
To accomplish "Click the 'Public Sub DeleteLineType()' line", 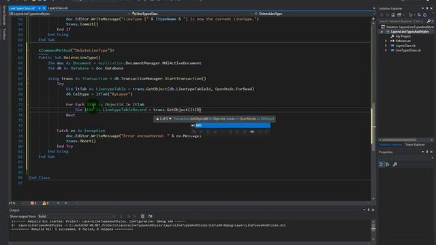I will (x=69, y=57).
